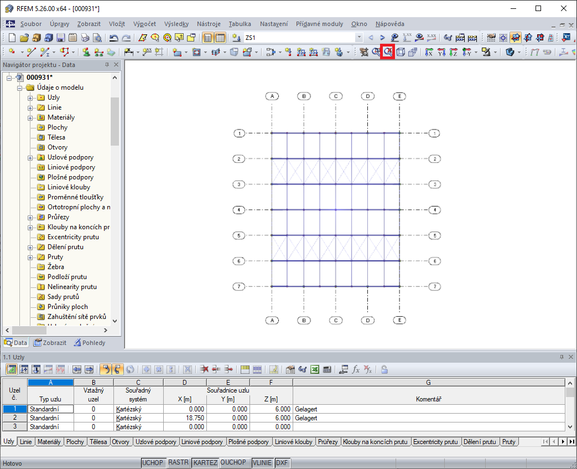The image size is (577, 469).
Task: Expand the Uzly tree node
Action: click(x=30, y=98)
